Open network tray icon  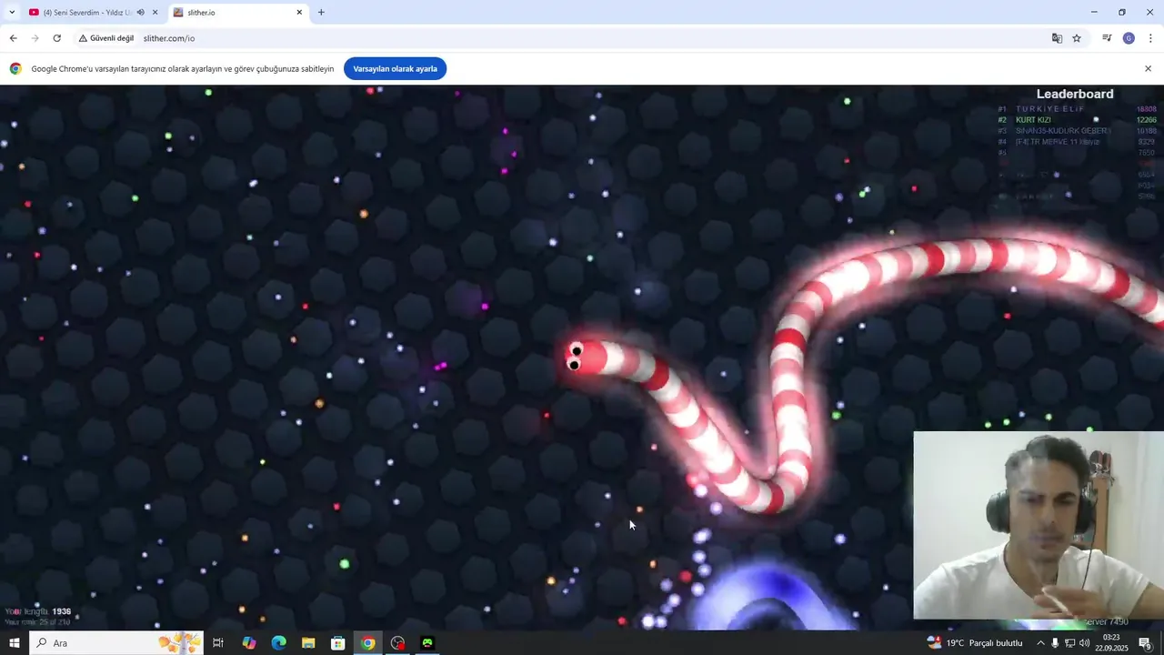1069,643
